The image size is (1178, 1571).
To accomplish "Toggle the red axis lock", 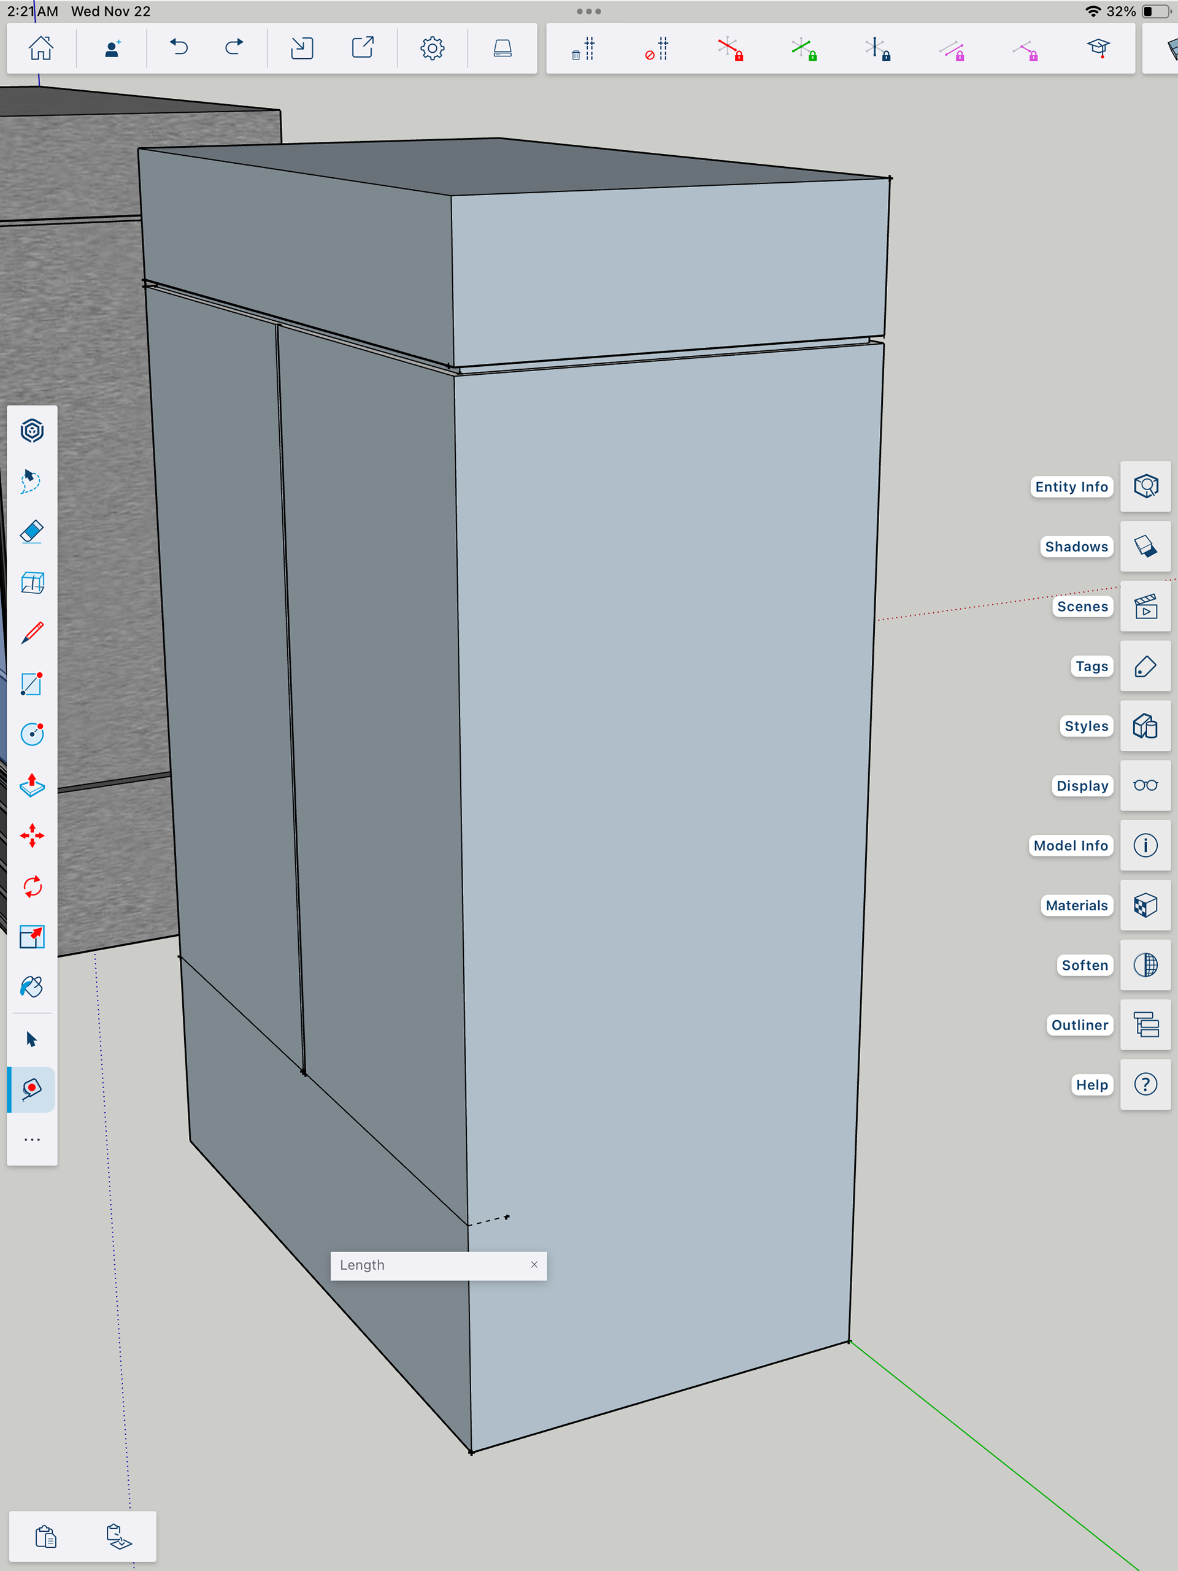I will coord(730,48).
